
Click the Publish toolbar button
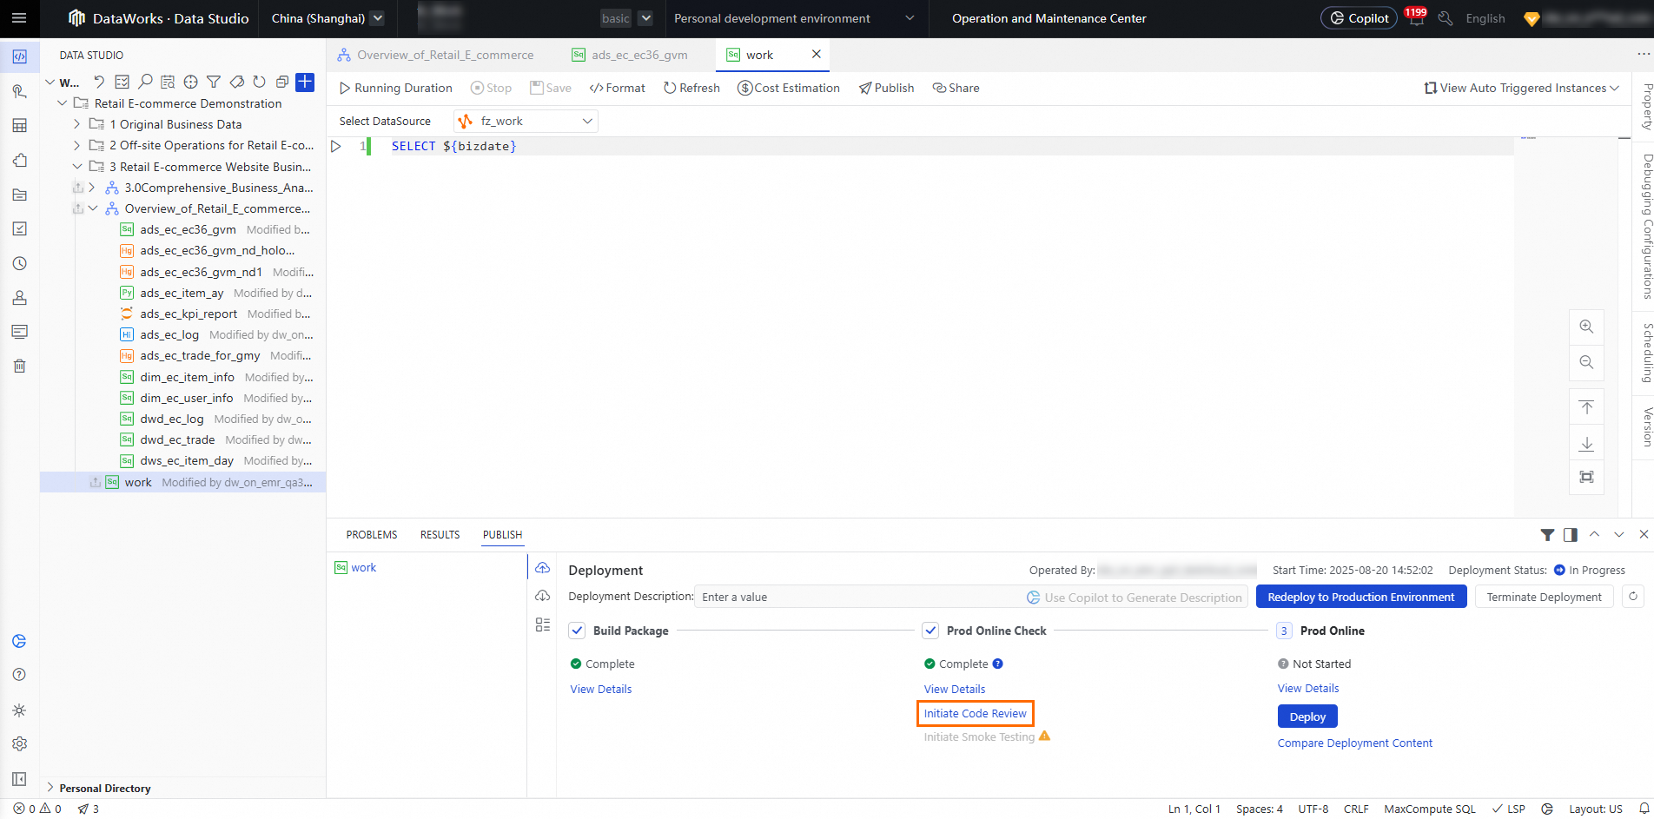[886, 88]
